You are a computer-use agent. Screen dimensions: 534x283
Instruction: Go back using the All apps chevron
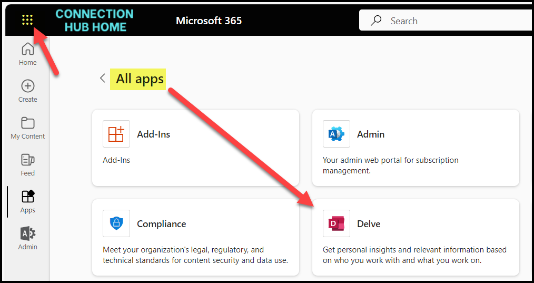(103, 79)
